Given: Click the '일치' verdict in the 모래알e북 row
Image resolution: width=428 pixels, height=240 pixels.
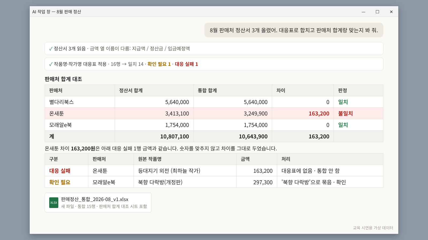Looking at the screenshot, I should [343, 125].
